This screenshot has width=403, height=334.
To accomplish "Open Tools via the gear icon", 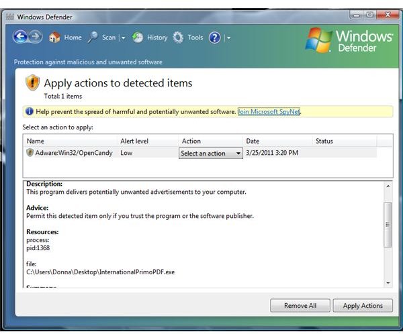I will point(178,38).
